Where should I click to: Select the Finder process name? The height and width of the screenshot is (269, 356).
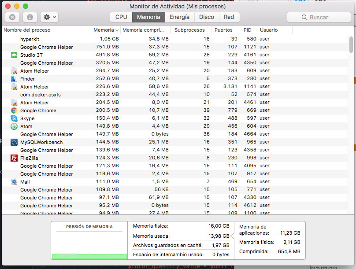tap(27, 79)
